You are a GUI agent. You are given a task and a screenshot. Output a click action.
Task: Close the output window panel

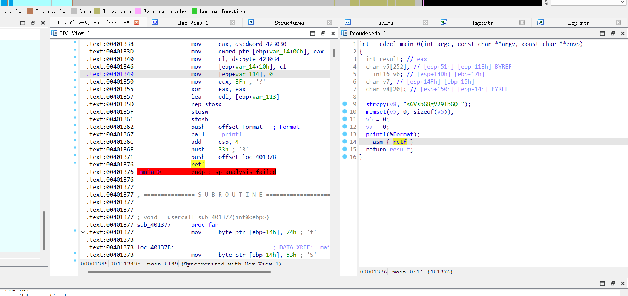pyautogui.click(x=623, y=284)
